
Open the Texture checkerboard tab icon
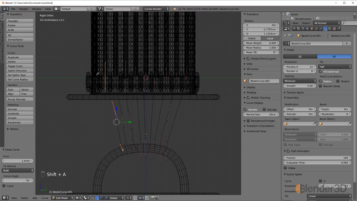pyautogui.click(x=334, y=28)
